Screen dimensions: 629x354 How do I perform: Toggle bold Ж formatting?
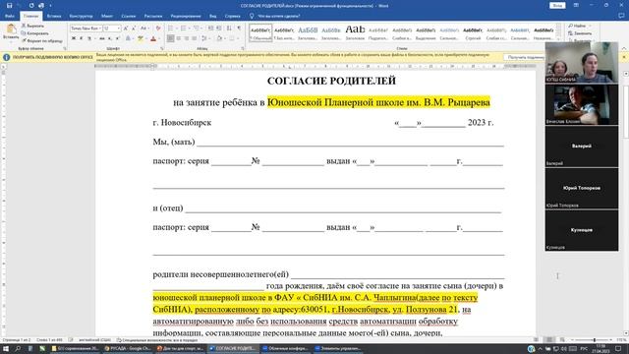74,38
